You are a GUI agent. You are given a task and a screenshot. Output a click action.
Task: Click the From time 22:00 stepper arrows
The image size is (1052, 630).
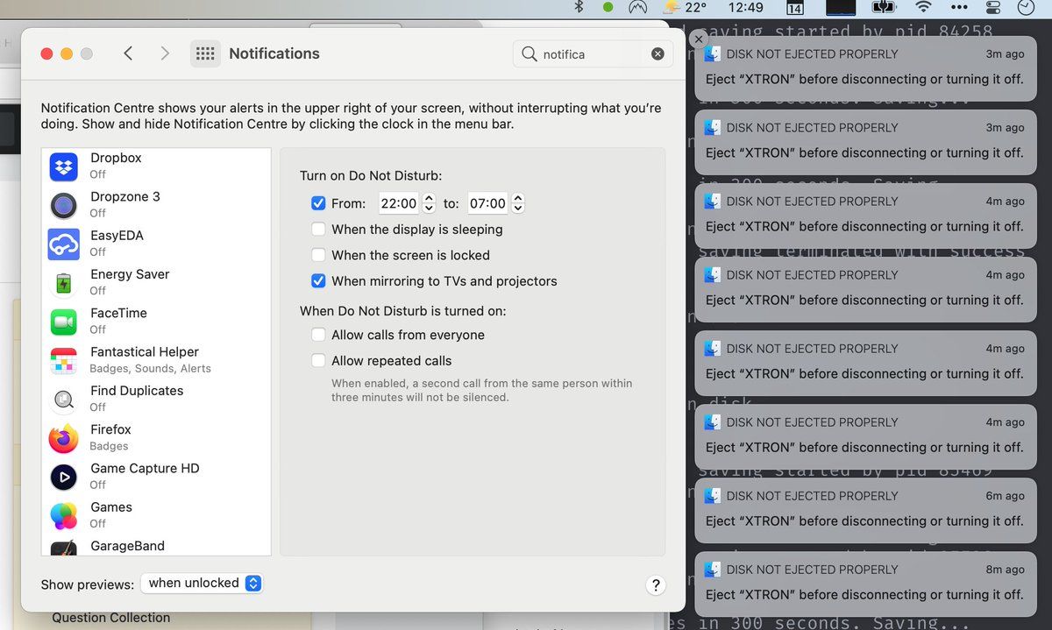(x=429, y=203)
